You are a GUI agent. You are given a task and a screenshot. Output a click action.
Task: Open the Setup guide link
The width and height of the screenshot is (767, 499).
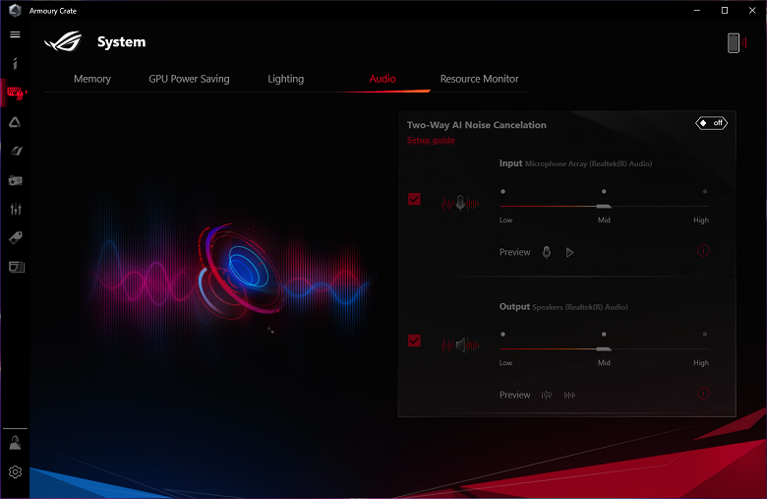pos(431,140)
